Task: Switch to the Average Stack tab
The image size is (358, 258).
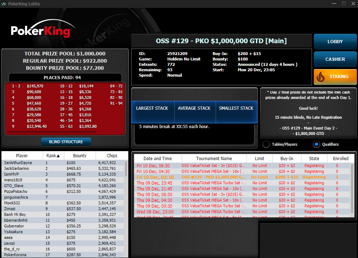Action: coord(194,108)
